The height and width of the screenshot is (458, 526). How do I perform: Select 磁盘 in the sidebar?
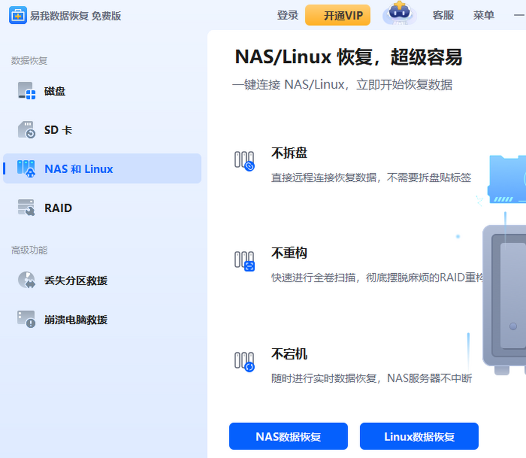click(102, 91)
